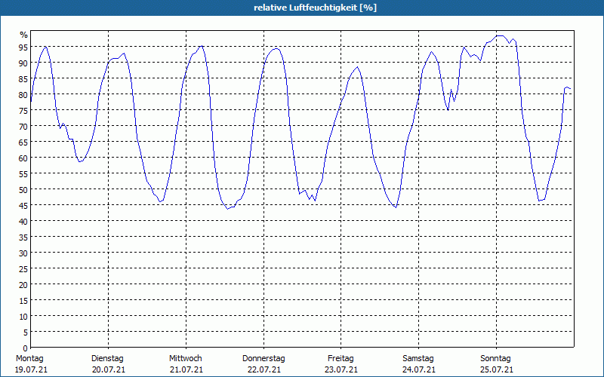Click the 95 value on y-axis
This screenshot has width=604, height=377.
point(23,48)
